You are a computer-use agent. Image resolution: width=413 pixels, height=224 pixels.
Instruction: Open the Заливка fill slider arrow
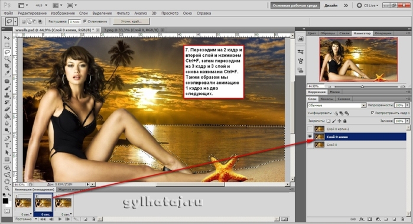click(x=408, y=121)
